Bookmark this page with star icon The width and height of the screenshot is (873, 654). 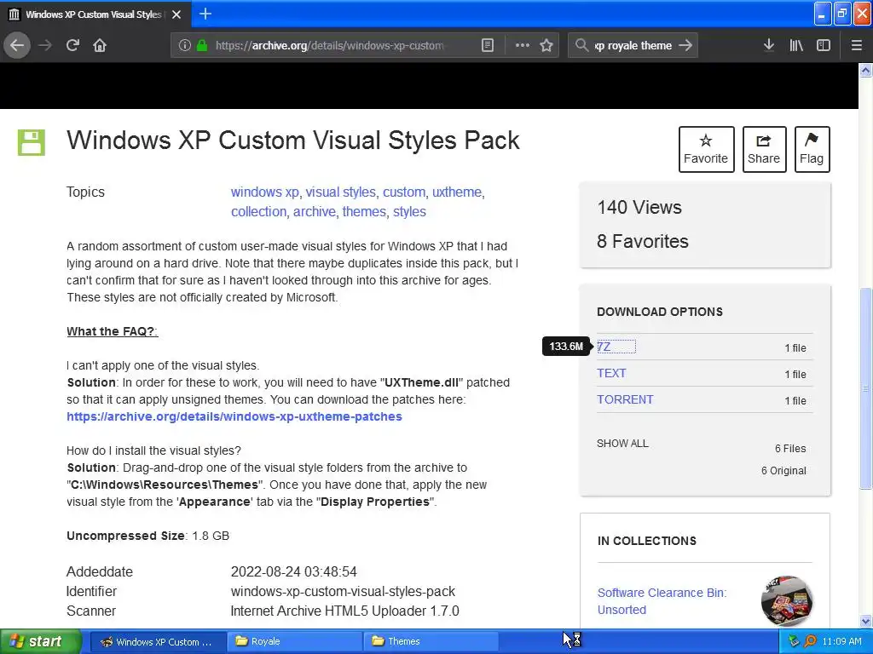tap(546, 45)
